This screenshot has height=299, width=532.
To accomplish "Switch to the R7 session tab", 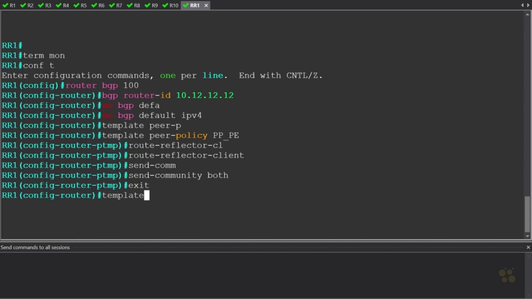I will (116, 5).
